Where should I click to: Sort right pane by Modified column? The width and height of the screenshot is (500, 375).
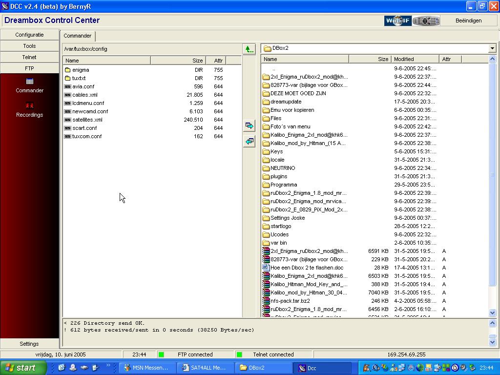pos(415,59)
